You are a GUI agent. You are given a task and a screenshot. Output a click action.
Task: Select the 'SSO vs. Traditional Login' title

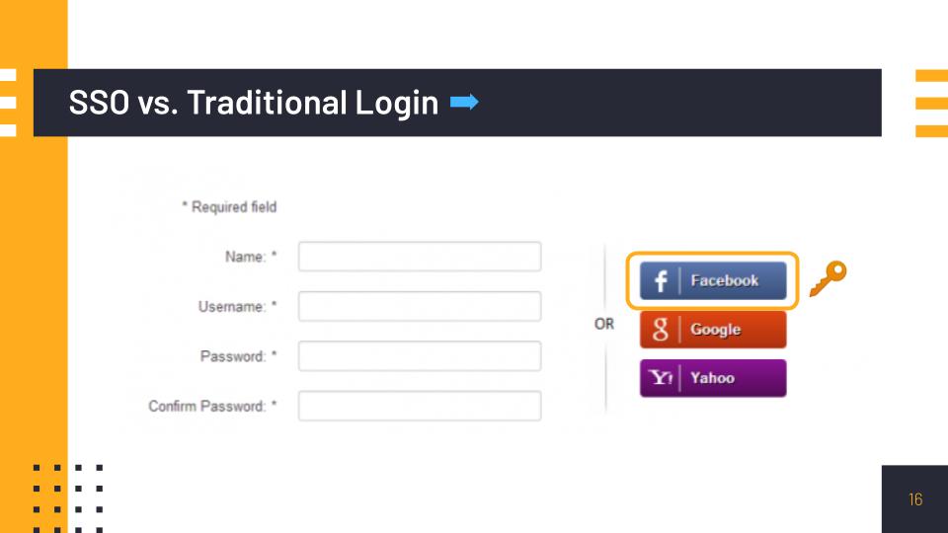254,102
